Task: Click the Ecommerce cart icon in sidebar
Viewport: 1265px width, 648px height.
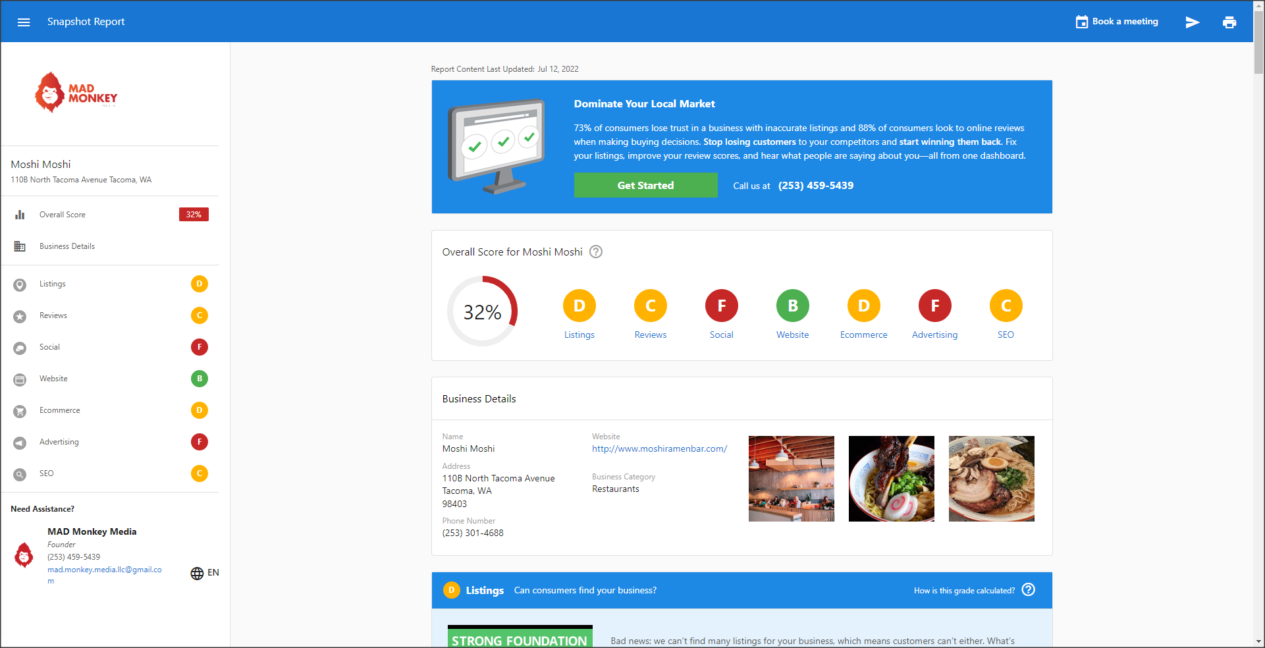Action: click(20, 411)
